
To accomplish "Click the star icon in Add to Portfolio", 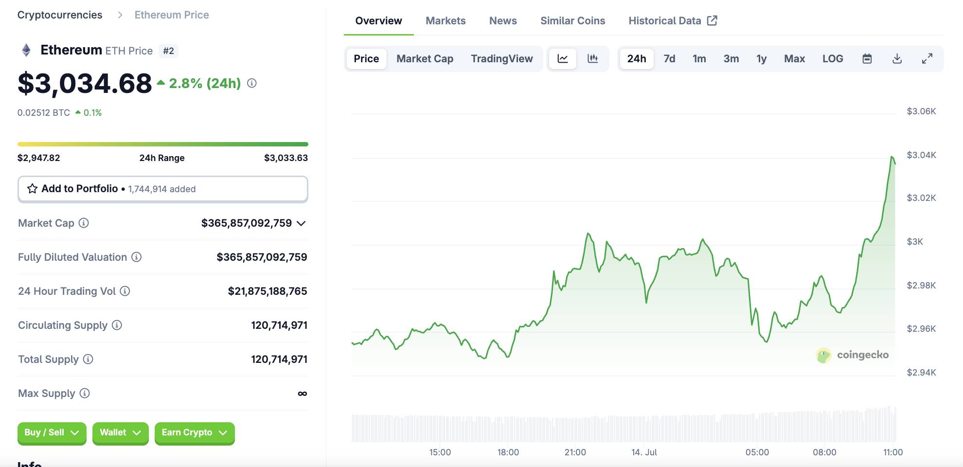I will pos(32,189).
